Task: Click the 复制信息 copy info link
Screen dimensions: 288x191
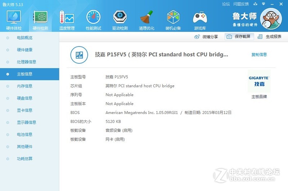Action: 259,54
